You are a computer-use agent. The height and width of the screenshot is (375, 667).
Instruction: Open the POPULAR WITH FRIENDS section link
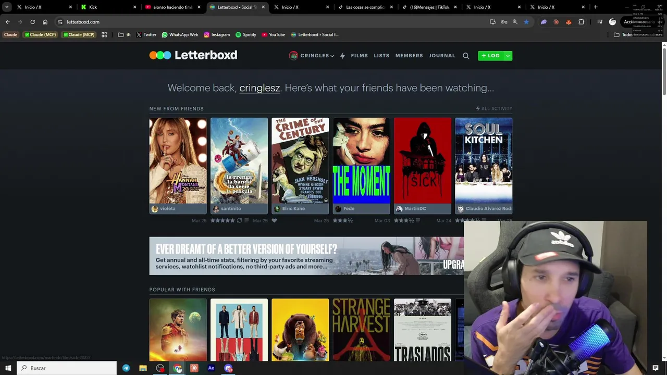click(x=182, y=290)
